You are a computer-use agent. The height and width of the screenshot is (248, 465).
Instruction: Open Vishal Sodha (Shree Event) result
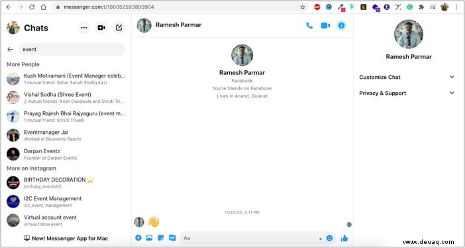click(66, 97)
